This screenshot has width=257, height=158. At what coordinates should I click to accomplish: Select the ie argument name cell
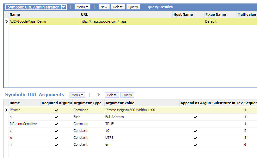pyautogui.click(x=25, y=138)
